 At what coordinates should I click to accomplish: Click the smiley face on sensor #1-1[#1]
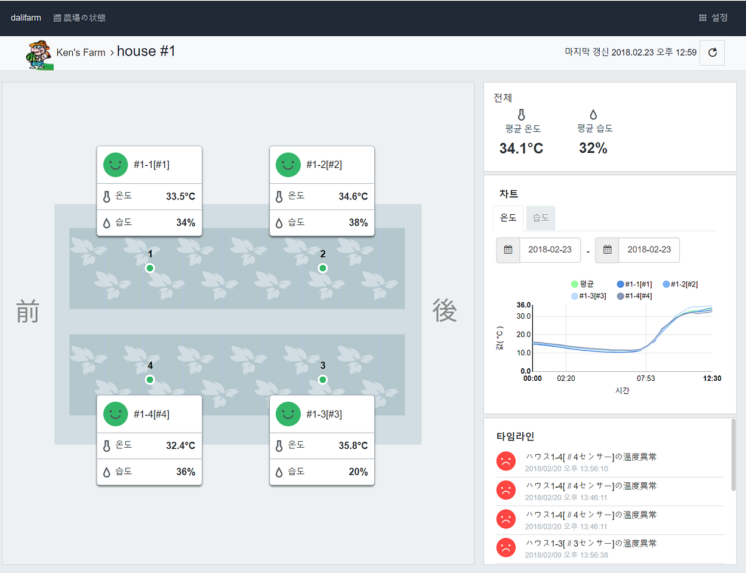116,165
